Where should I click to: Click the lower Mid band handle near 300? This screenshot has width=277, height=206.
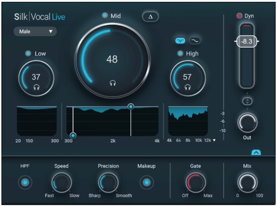73,136
